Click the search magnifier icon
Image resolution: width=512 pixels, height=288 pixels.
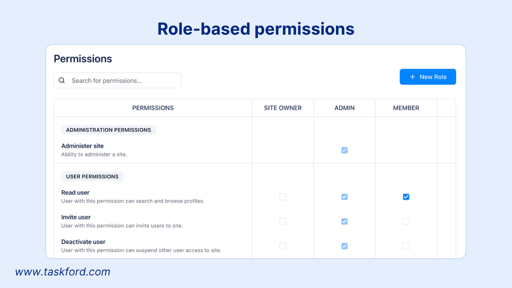point(62,80)
